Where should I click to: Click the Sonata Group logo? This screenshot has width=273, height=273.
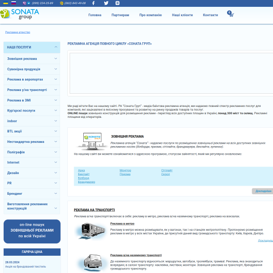pos(20,14)
